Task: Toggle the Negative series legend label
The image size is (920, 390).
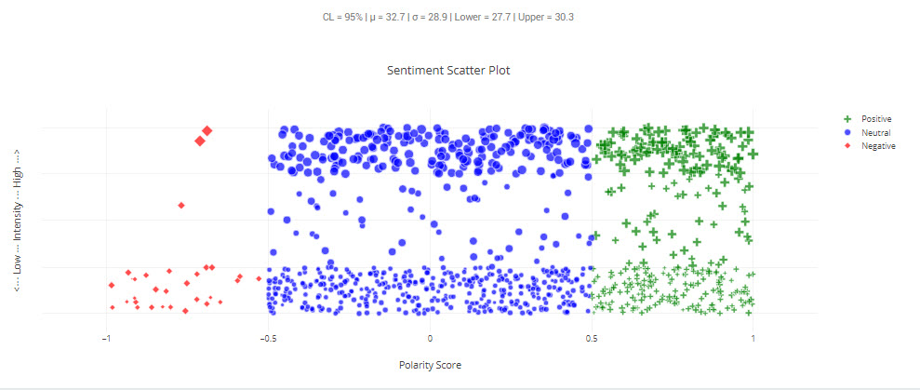Action: [x=878, y=147]
